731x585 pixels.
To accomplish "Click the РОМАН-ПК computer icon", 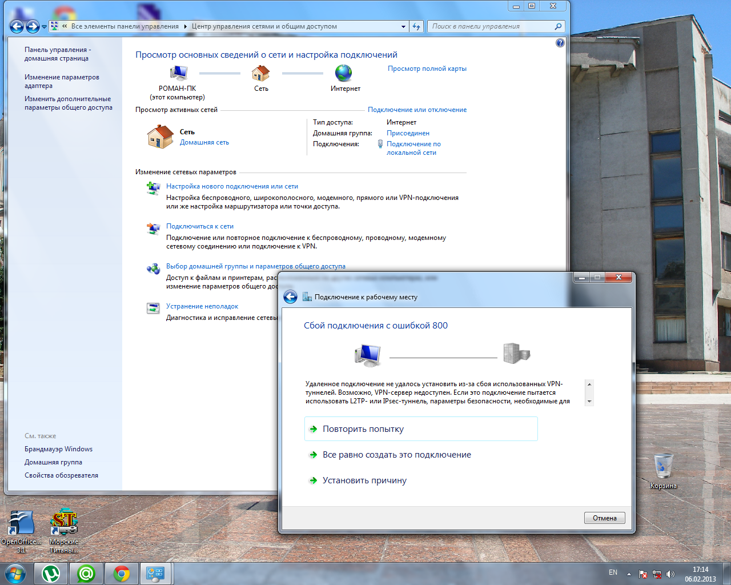I will tap(178, 73).
